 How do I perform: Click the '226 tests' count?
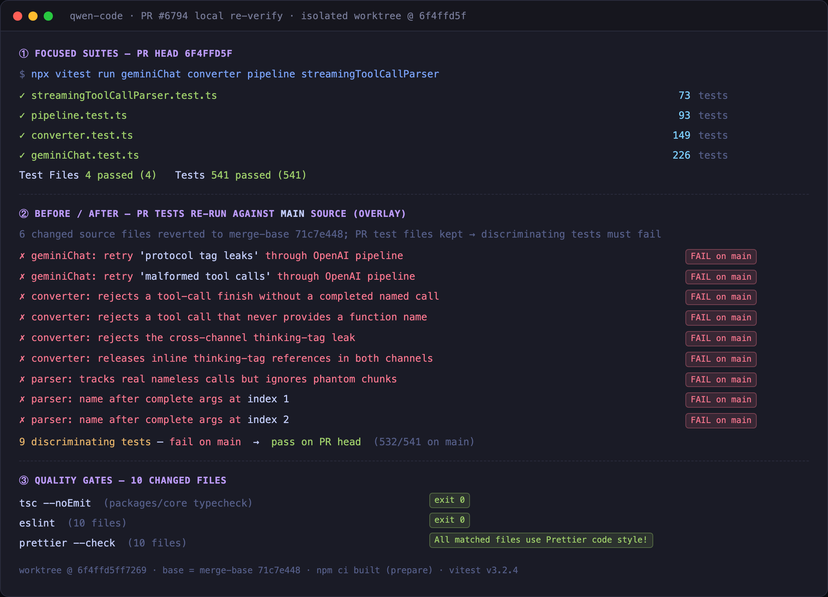click(700, 155)
